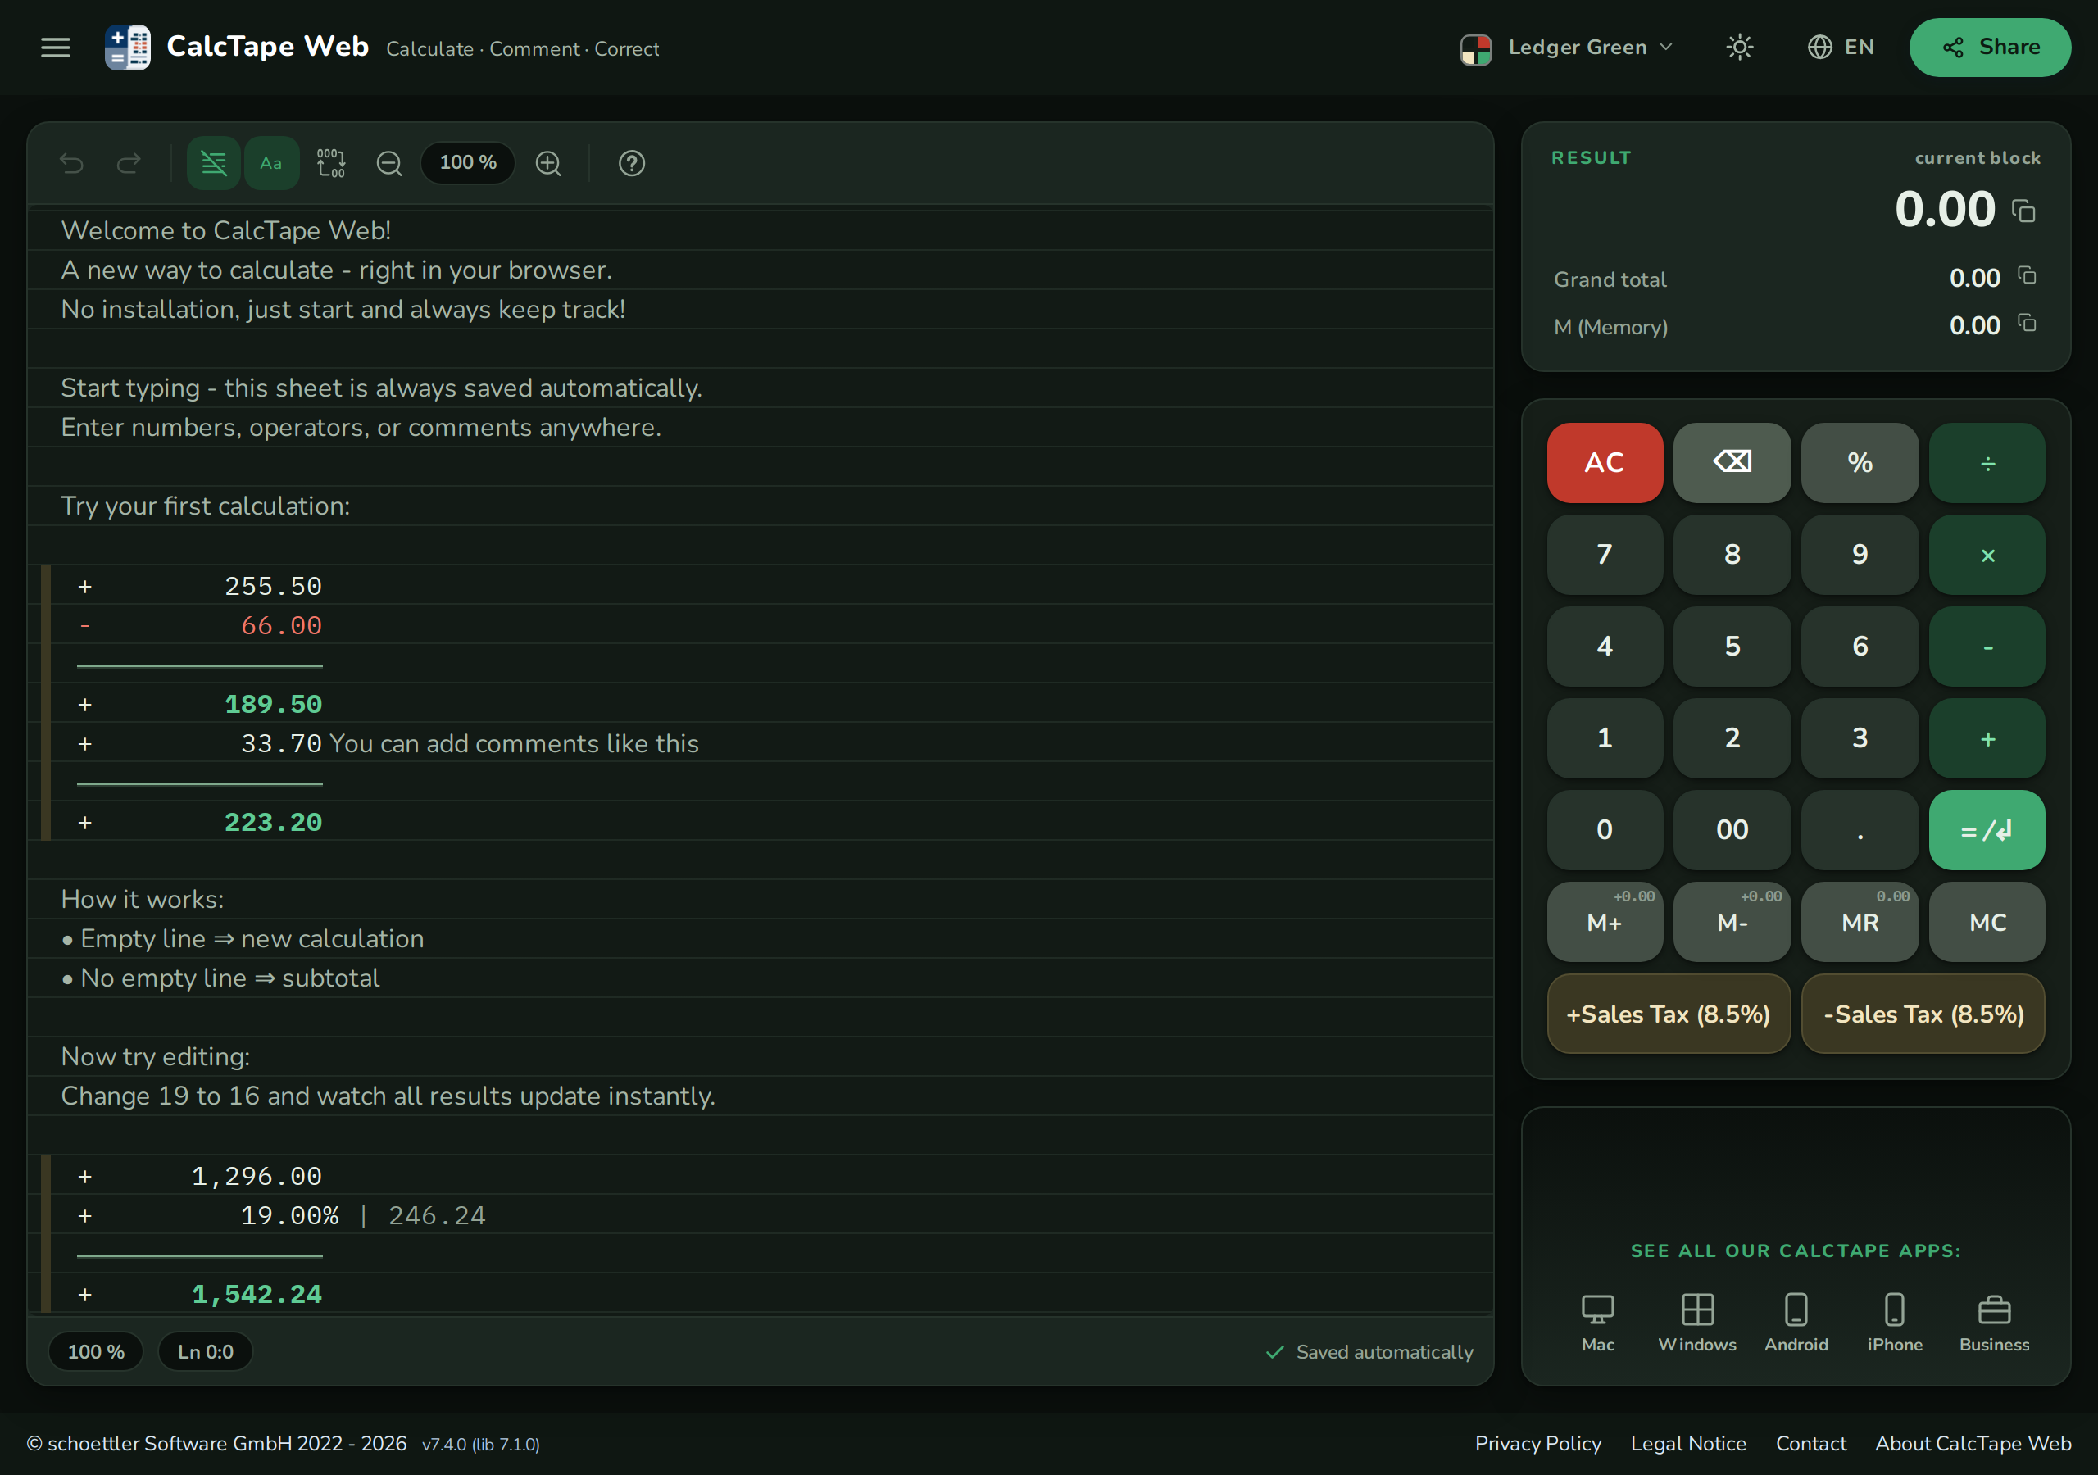The width and height of the screenshot is (2098, 1475).
Task: Copy the current block result value
Action: tap(2024, 211)
